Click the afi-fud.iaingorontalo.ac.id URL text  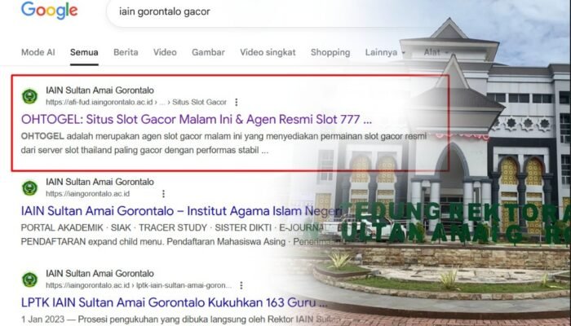pos(100,102)
